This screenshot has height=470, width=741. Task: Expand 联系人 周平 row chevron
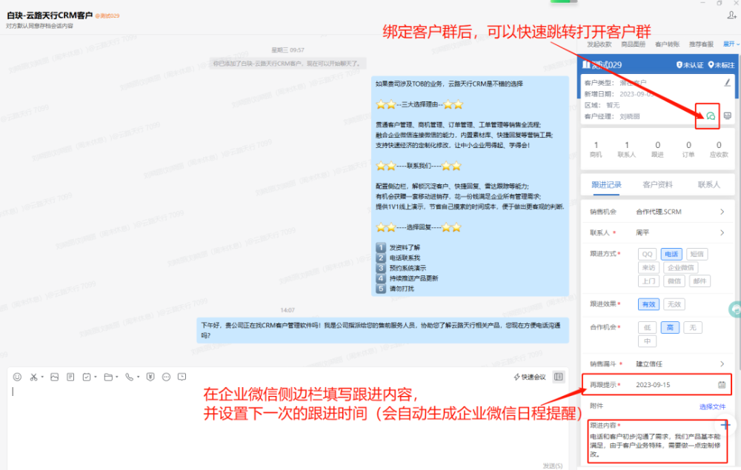coord(722,232)
